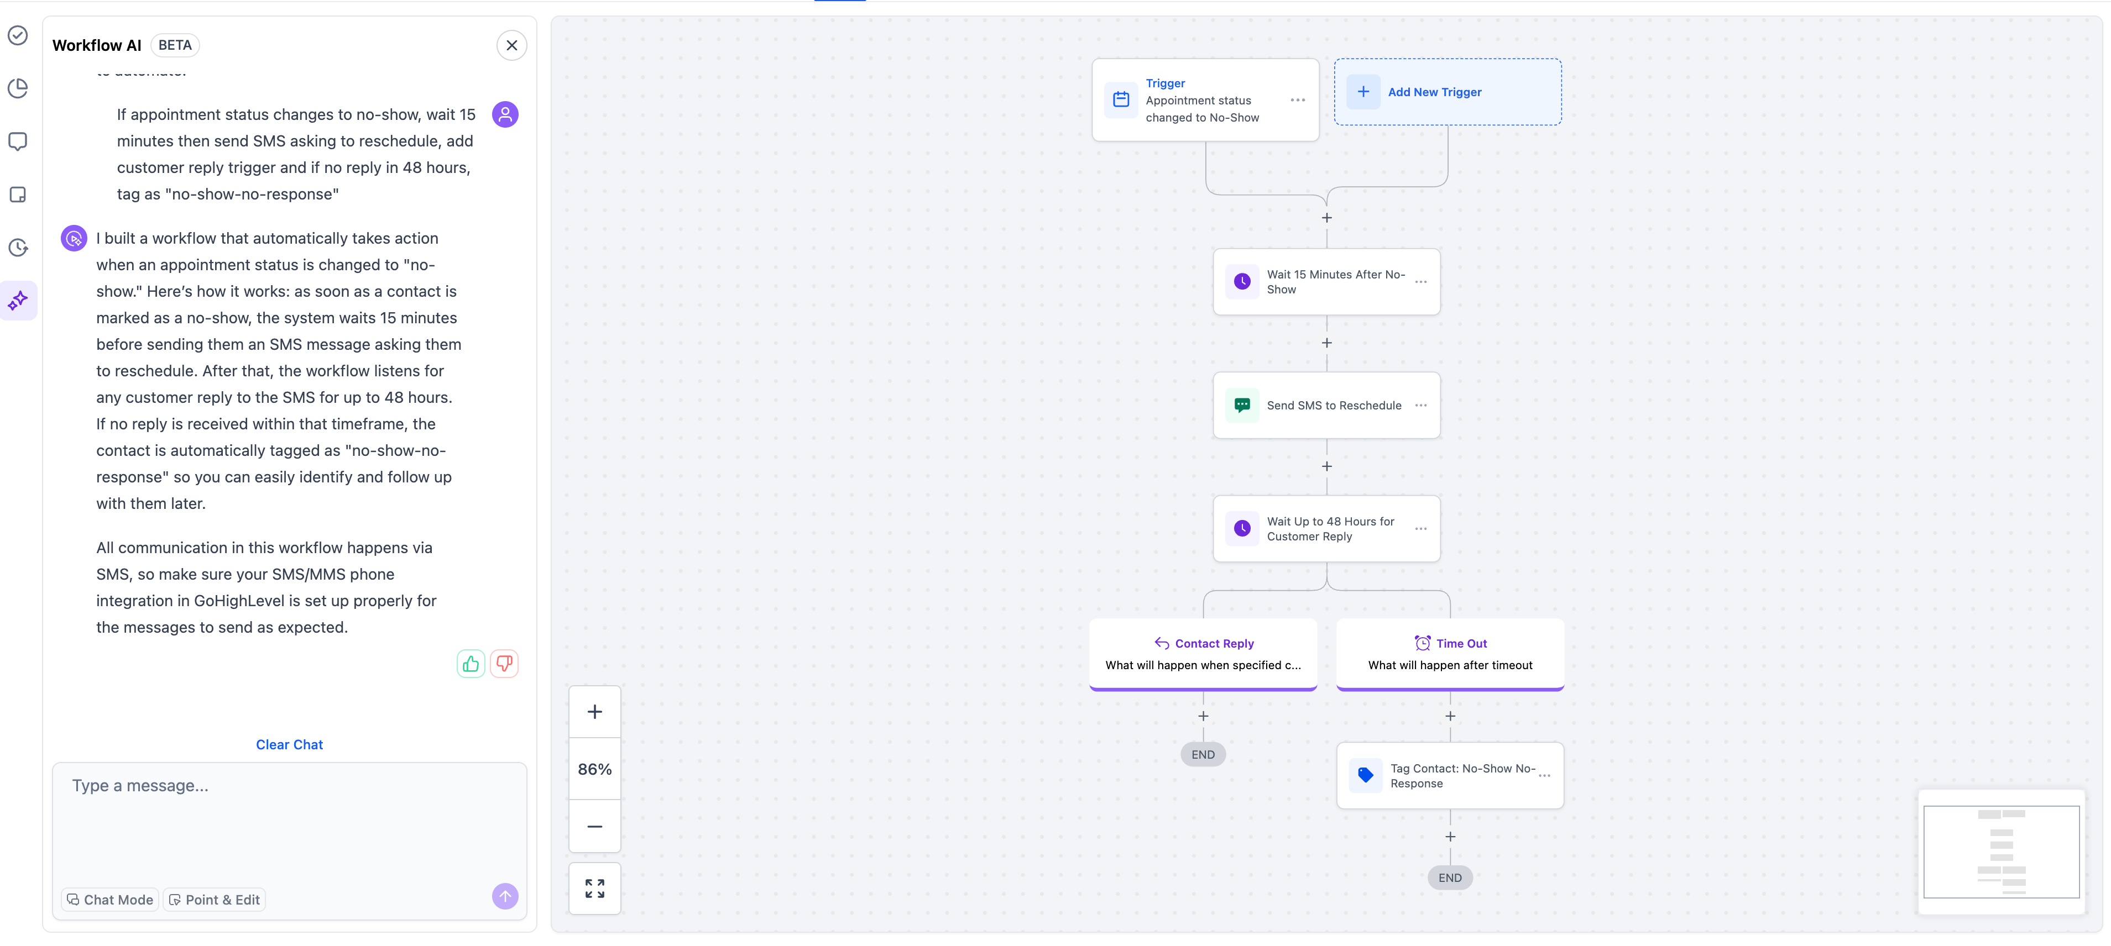Select the Time Out branch
The height and width of the screenshot is (946, 2111).
pyautogui.click(x=1450, y=654)
